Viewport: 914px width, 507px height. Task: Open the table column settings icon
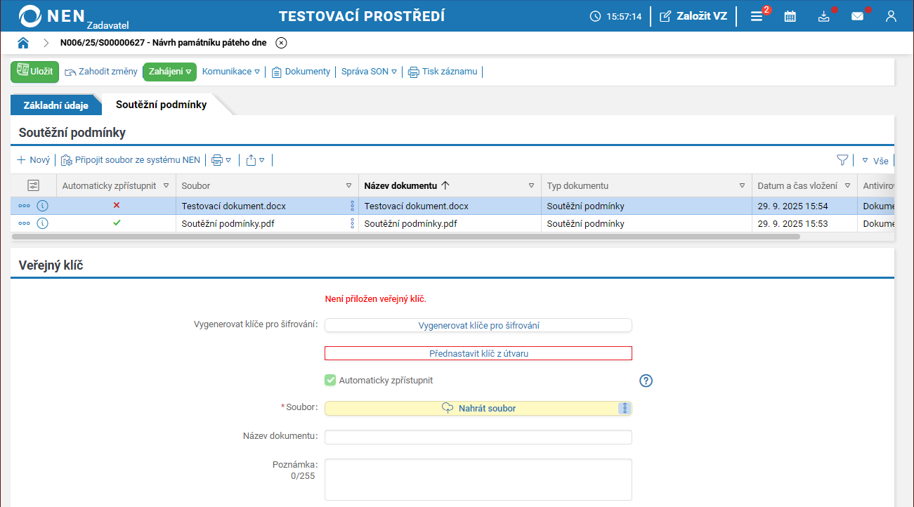(33, 186)
